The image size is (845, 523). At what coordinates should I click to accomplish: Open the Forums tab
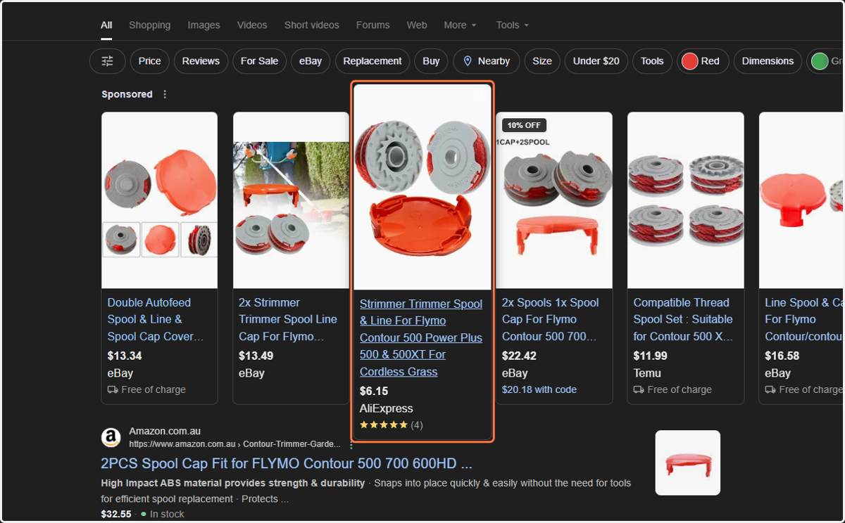[373, 25]
